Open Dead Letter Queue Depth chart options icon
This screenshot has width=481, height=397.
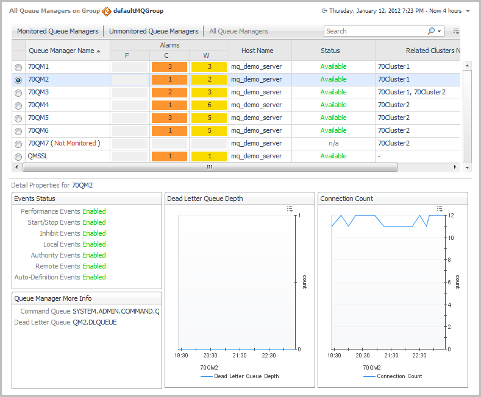click(x=290, y=209)
